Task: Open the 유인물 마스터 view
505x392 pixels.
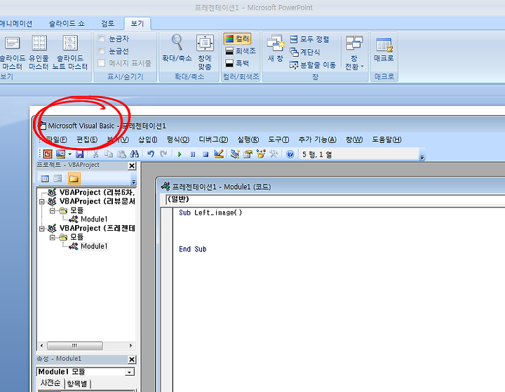Action: (x=39, y=52)
